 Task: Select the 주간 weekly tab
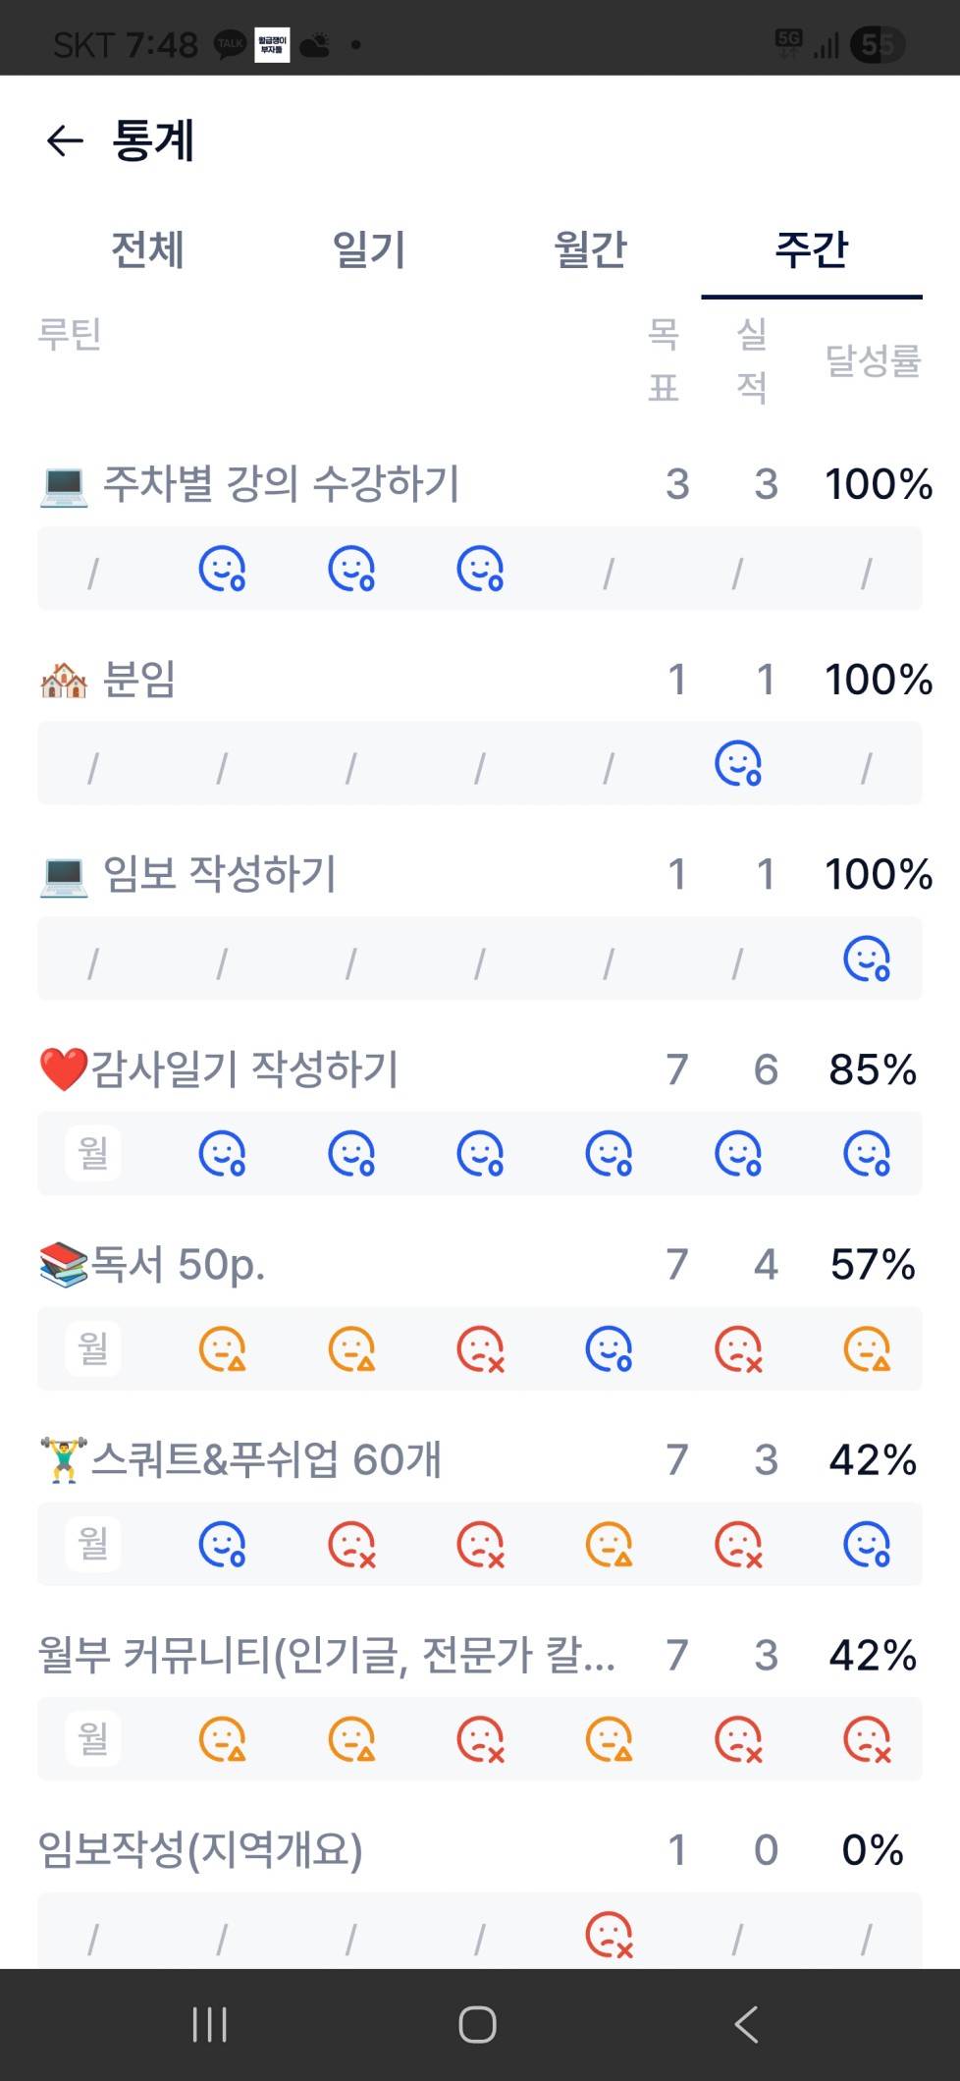point(811,249)
